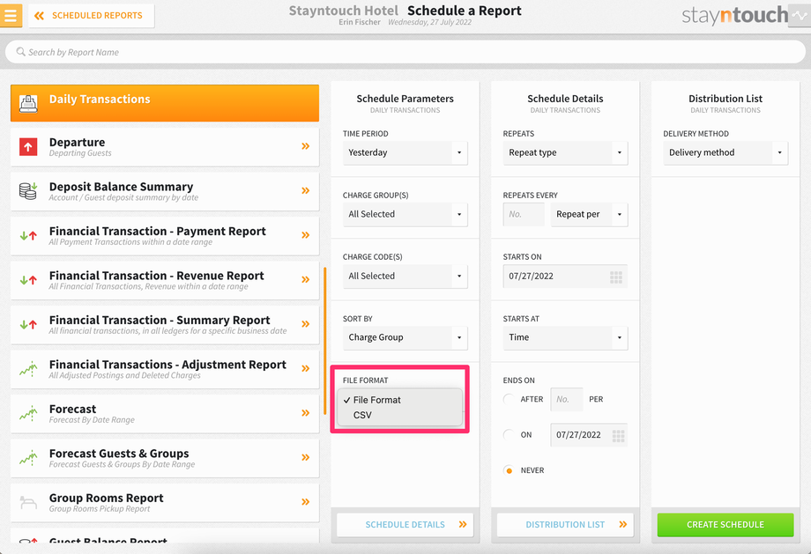This screenshot has height=554, width=811.
Task: Click the report list orange scrollbar
Action: click(x=324, y=341)
